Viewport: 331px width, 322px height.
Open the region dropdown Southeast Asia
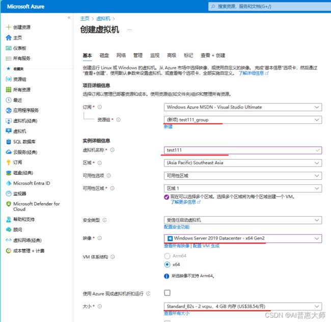(x=243, y=163)
